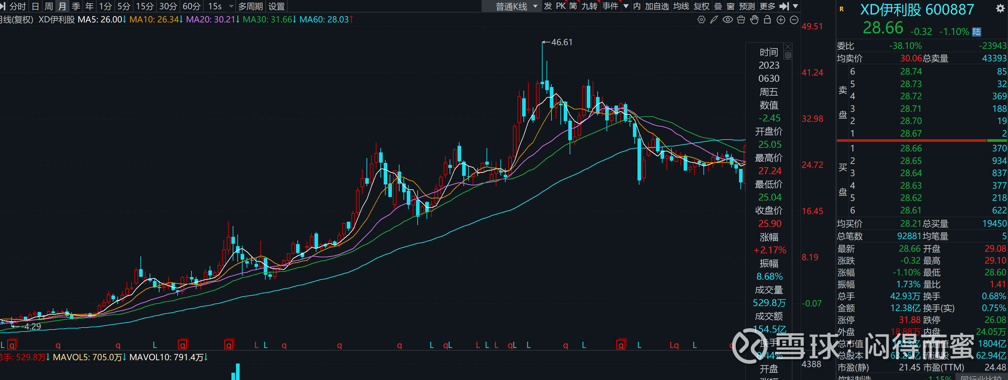The height and width of the screenshot is (380, 1008).
Task: Toggle the chart lock icon
Action: click(x=767, y=19)
